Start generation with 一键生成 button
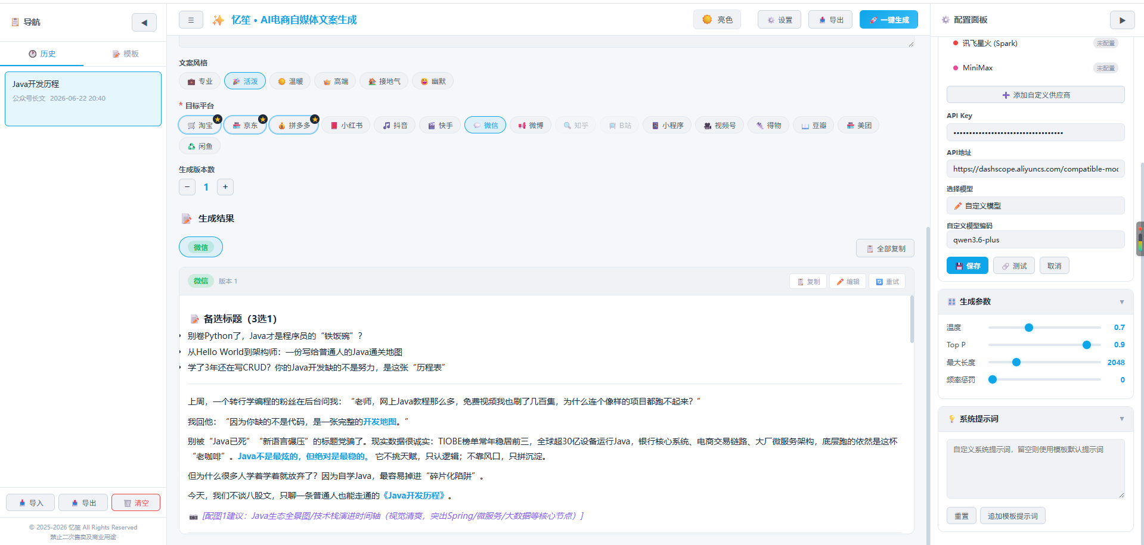Viewport: 1144px width, 545px height. tap(889, 20)
